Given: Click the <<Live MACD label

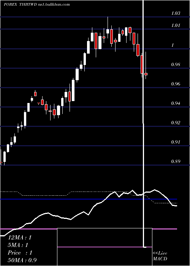Looking at the screenshot, I should (160, 256).
